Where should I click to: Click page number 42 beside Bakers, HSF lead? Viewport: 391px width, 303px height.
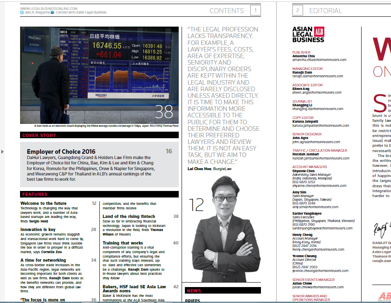[x=176, y=287]
